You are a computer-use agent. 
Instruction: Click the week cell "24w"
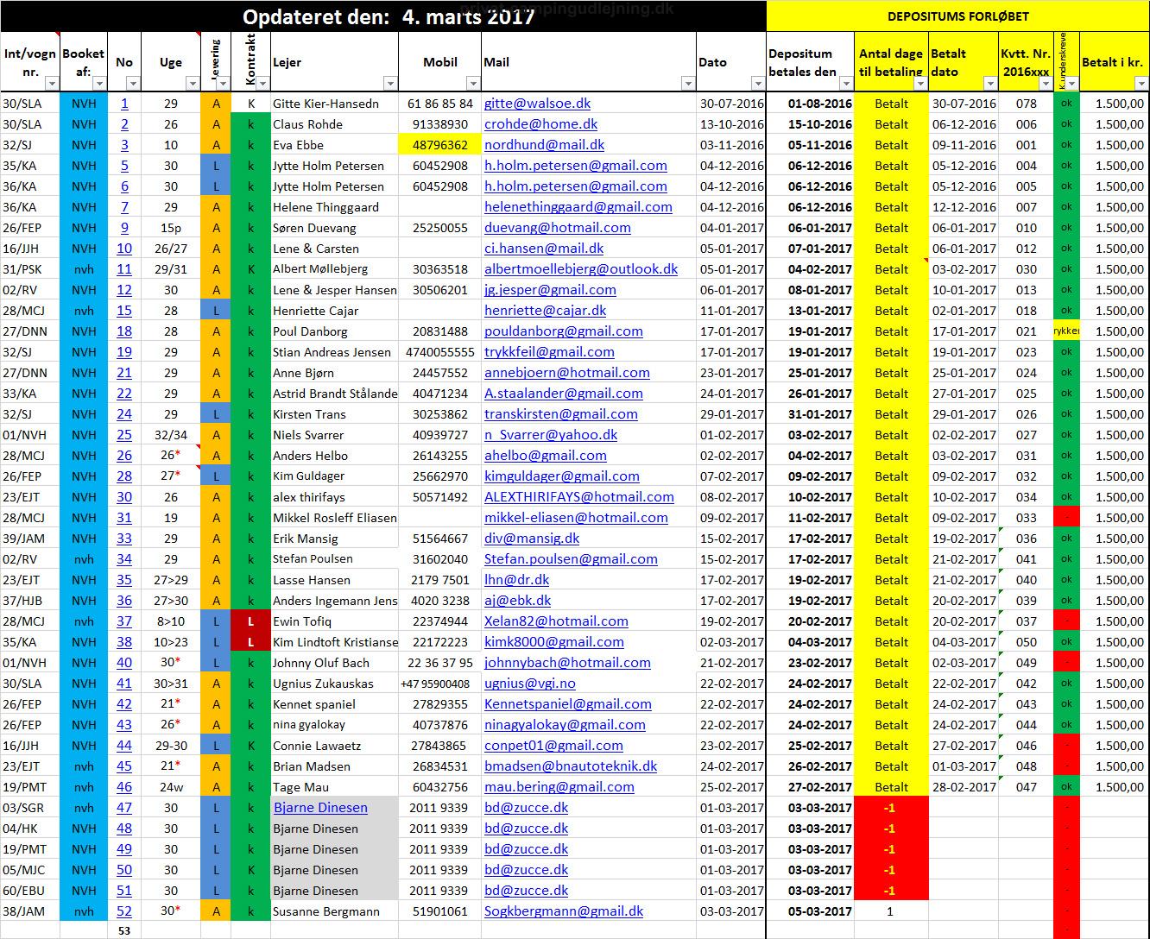[171, 787]
